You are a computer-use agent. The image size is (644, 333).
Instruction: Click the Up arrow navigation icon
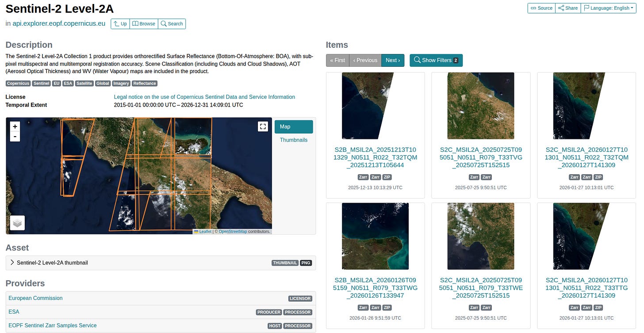(115, 23)
